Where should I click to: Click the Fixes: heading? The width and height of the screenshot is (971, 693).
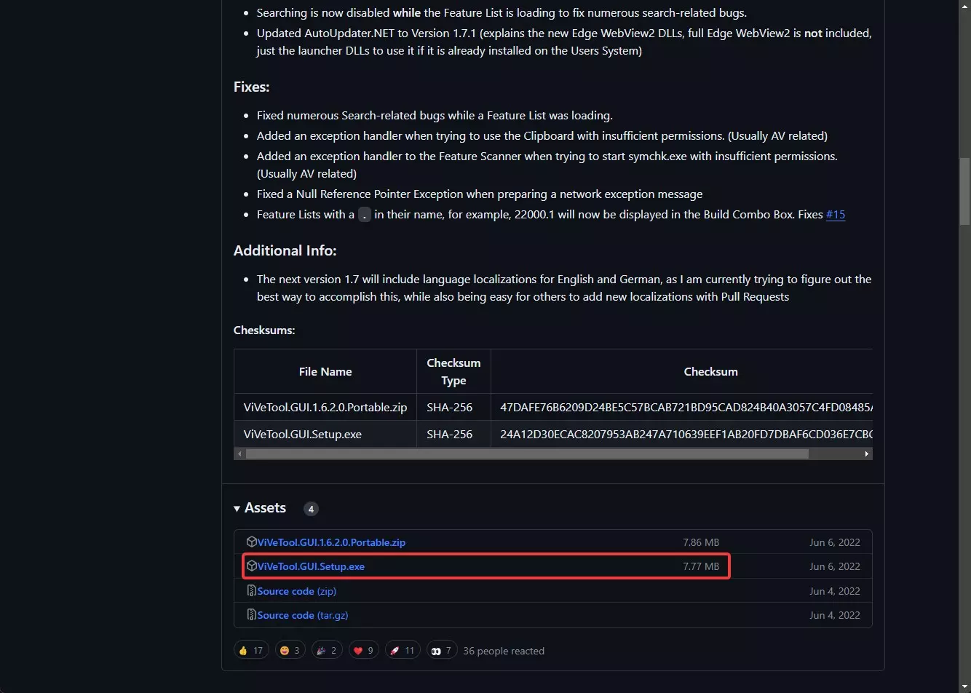coord(252,87)
